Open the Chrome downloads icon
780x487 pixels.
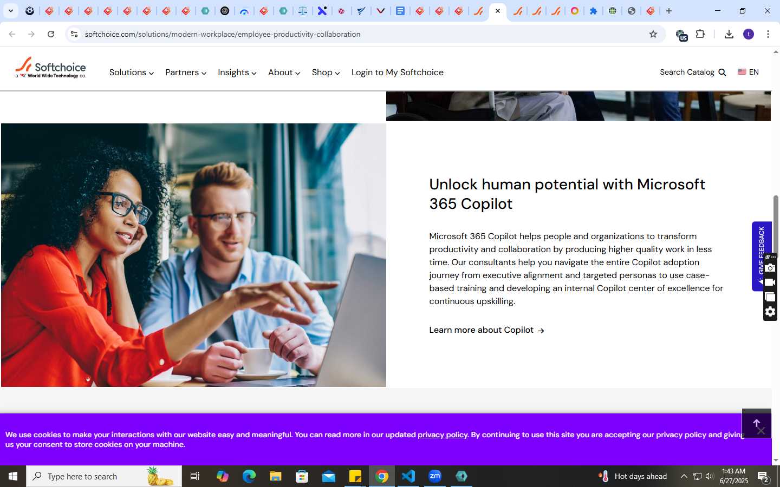tap(729, 34)
